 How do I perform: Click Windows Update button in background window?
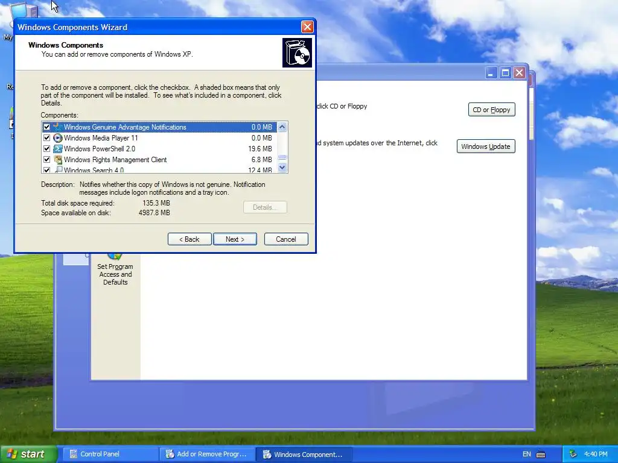(x=486, y=146)
